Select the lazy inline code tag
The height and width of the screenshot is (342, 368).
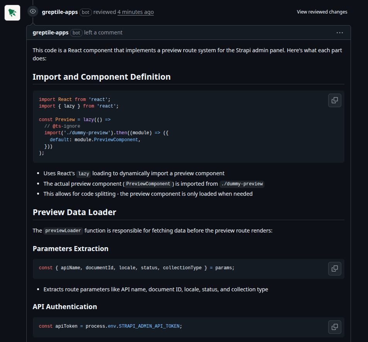tap(83, 174)
